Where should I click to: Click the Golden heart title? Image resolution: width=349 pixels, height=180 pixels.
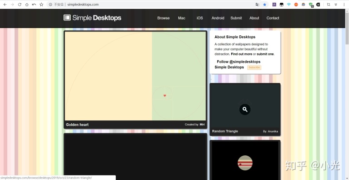click(77, 125)
